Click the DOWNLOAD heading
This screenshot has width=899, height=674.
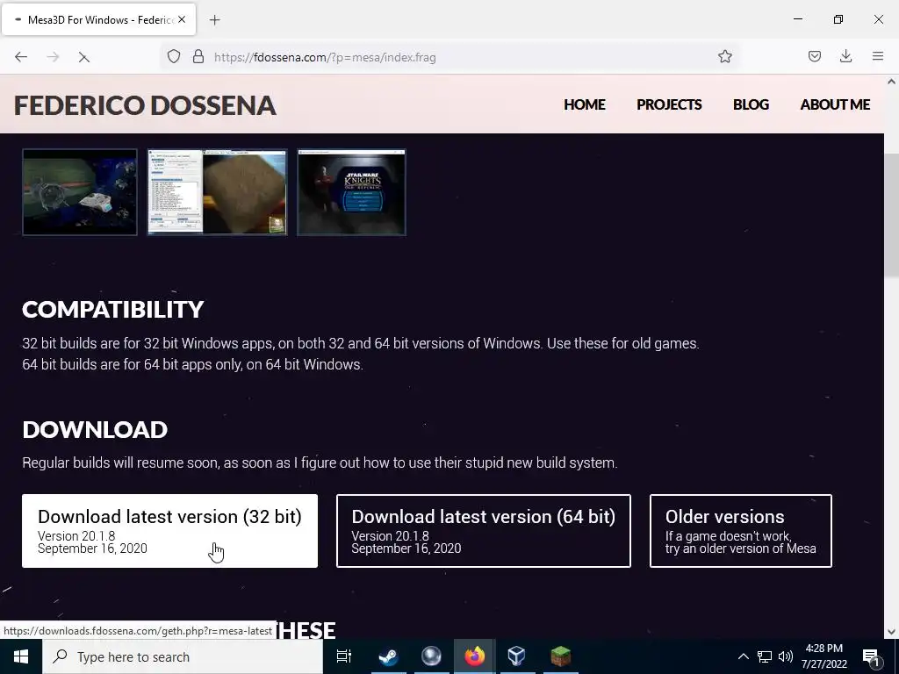point(95,430)
